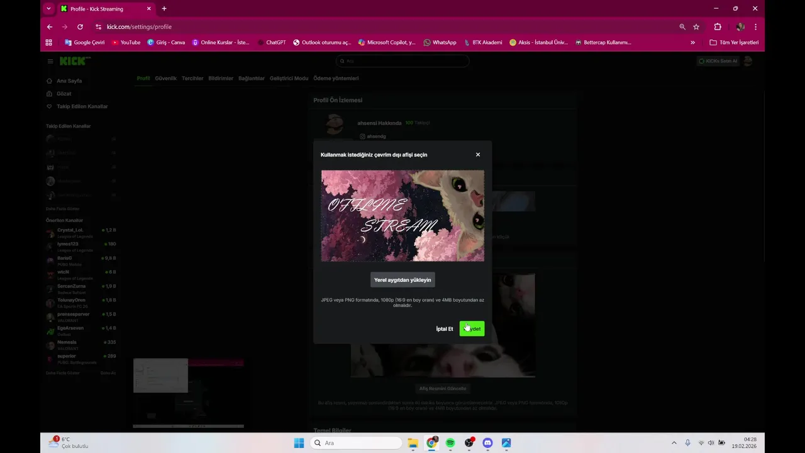Open Tüm Yer İşaretleri folder

[x=734, y=43]
